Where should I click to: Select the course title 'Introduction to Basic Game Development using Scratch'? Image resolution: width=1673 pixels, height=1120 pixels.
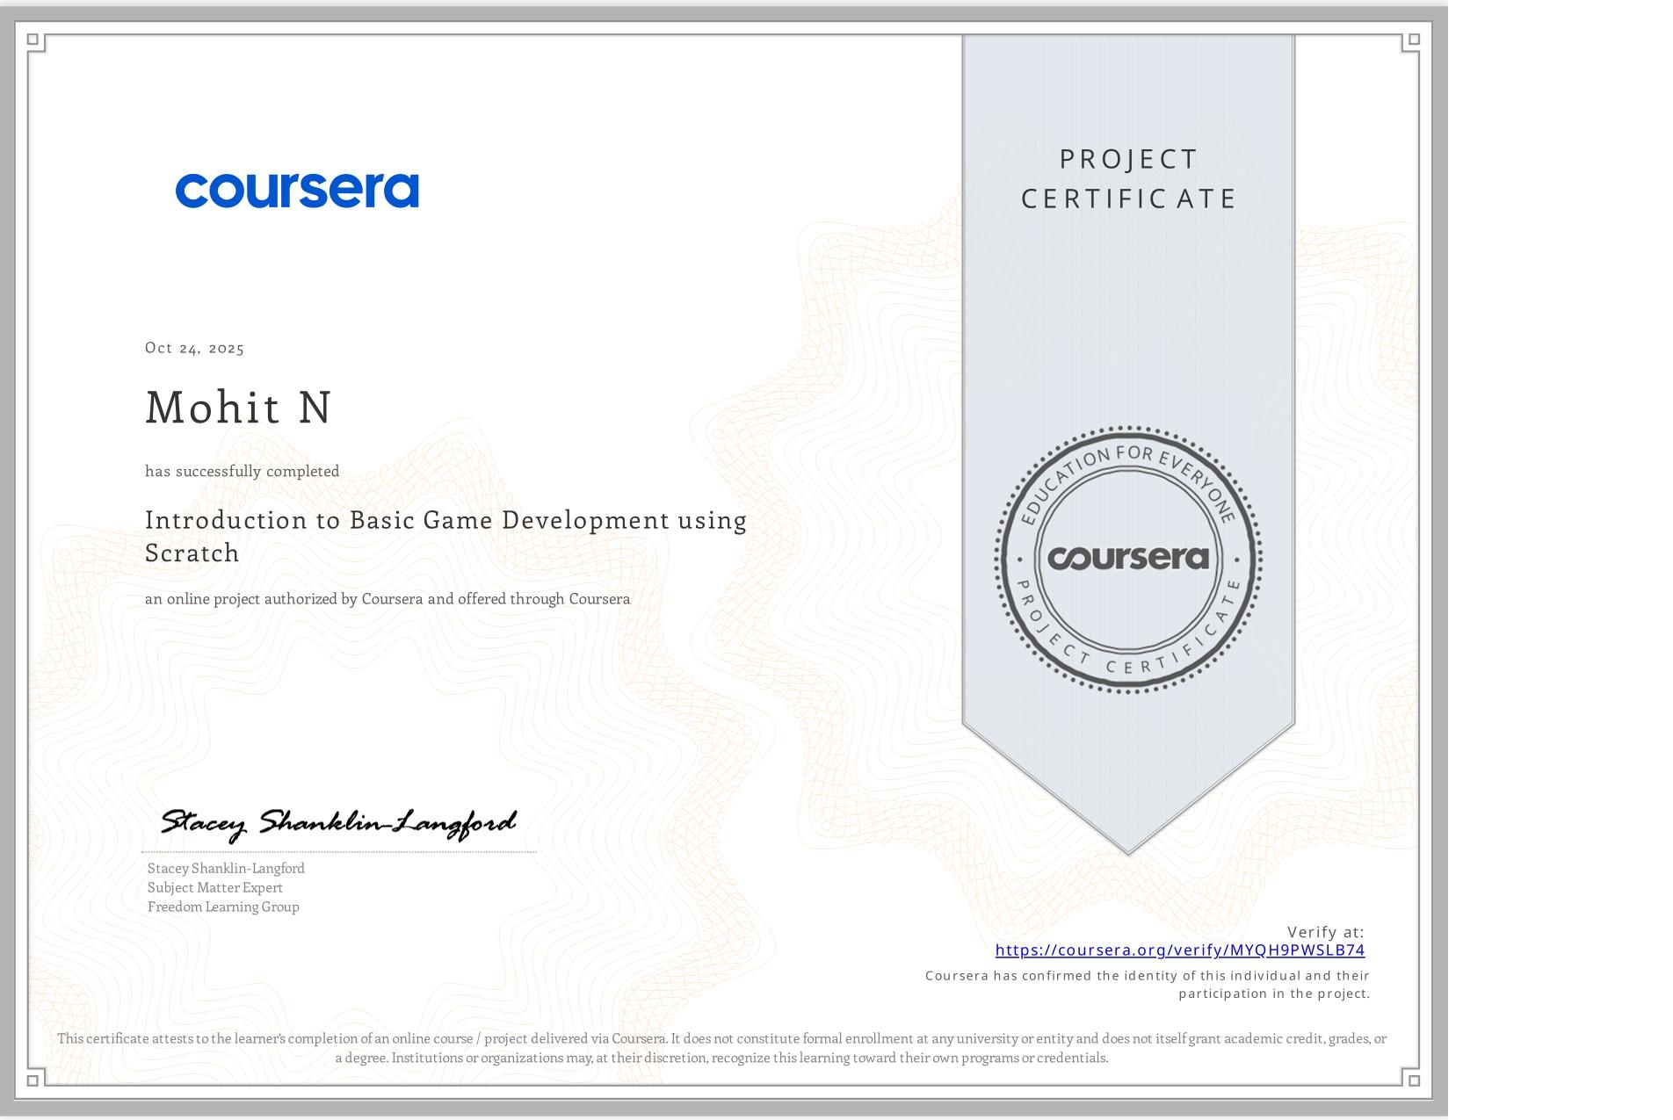click(x=445, y=536)
